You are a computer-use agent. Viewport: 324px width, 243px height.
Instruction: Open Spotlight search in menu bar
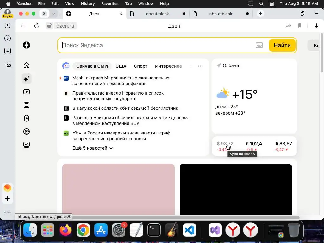[x=261, y=4]
